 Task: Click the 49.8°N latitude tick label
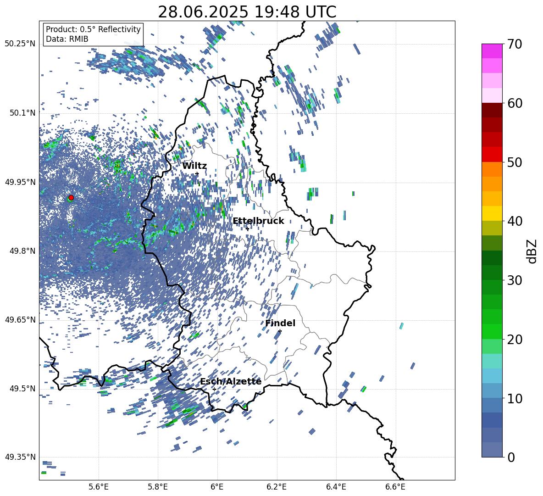click(22, 251)
